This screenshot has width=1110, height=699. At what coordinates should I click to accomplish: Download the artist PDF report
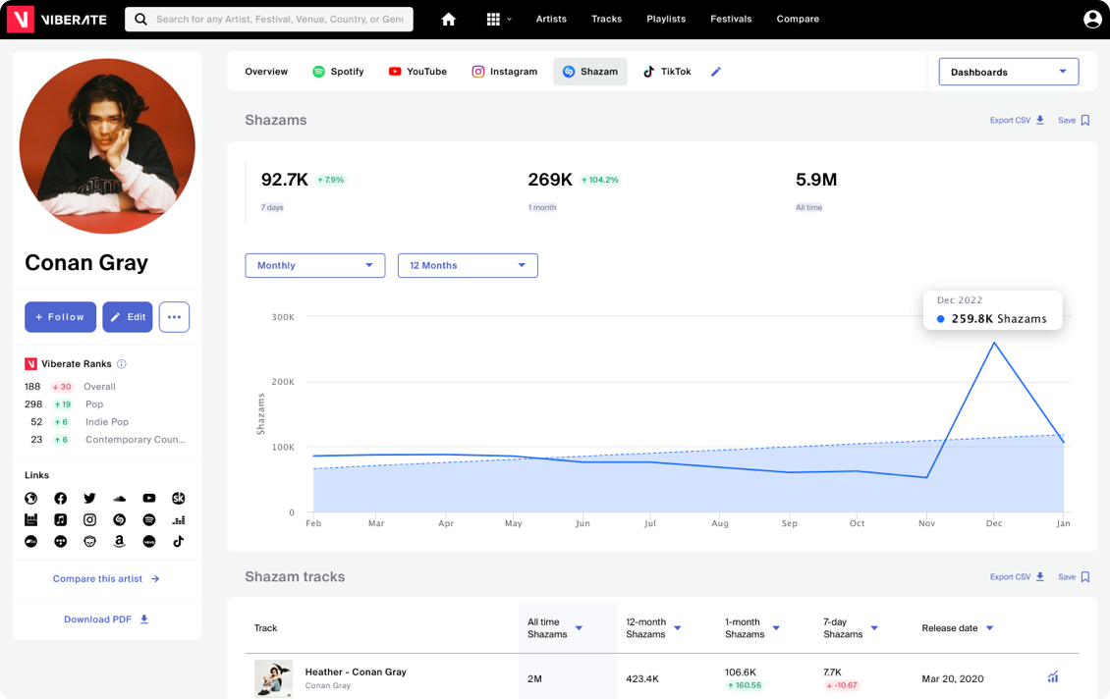[106, 619]
